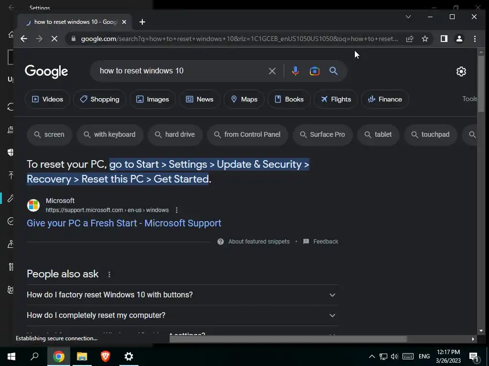Open the Microsoft result's three-dot menu
The height and width of the screenshot is (366, 489).
177,210
